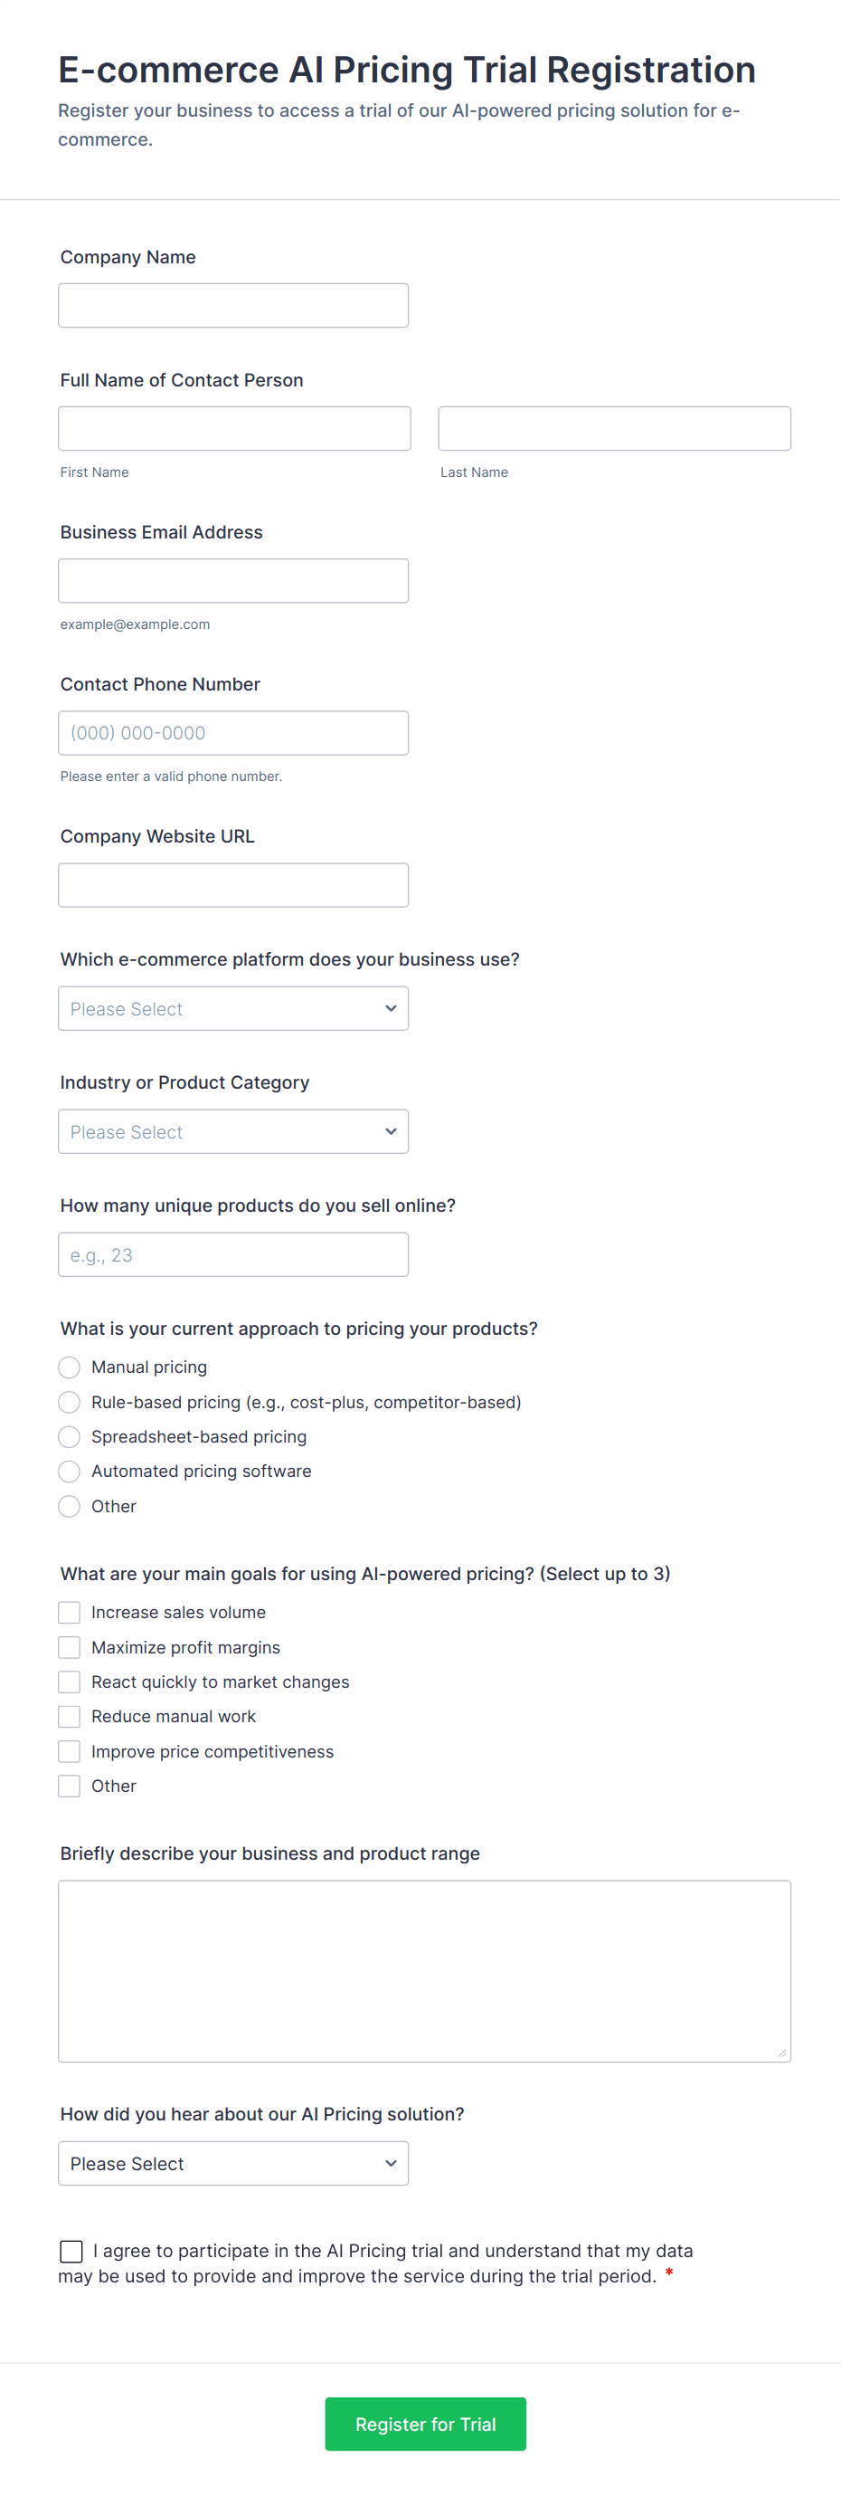Click the Company Website URL field

click(x=232, y=885)
